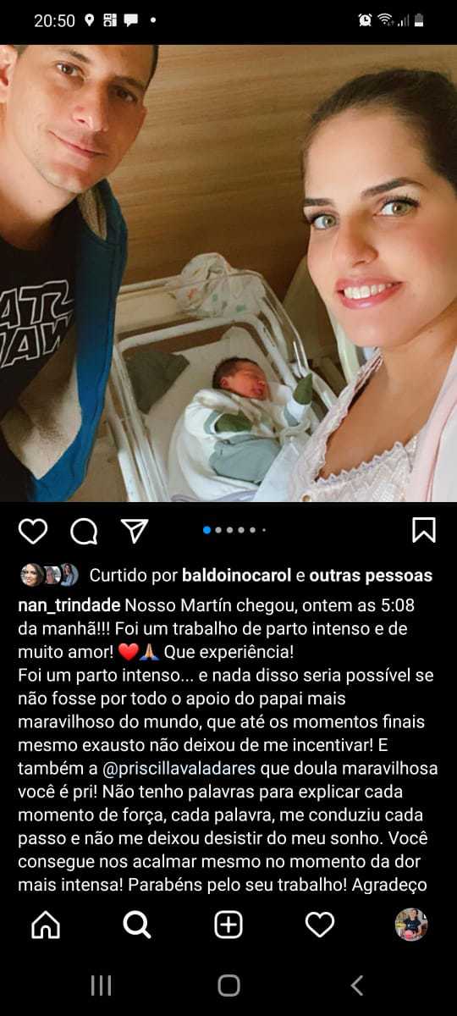457x1016 pixels.
Task: Open the Search tab in bottom bar
Action: [137, 925]
